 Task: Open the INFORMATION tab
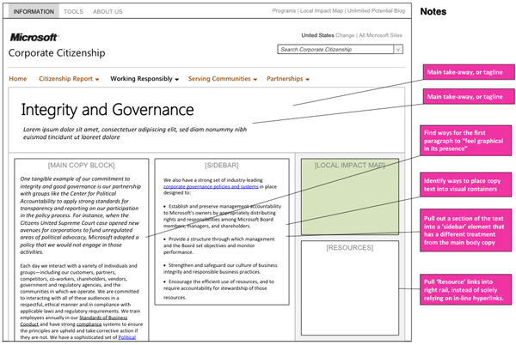coord(34,11)
